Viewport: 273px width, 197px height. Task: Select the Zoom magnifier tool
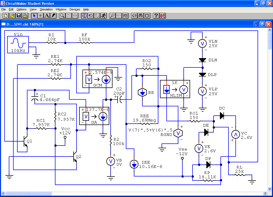[x=62, y=16]
